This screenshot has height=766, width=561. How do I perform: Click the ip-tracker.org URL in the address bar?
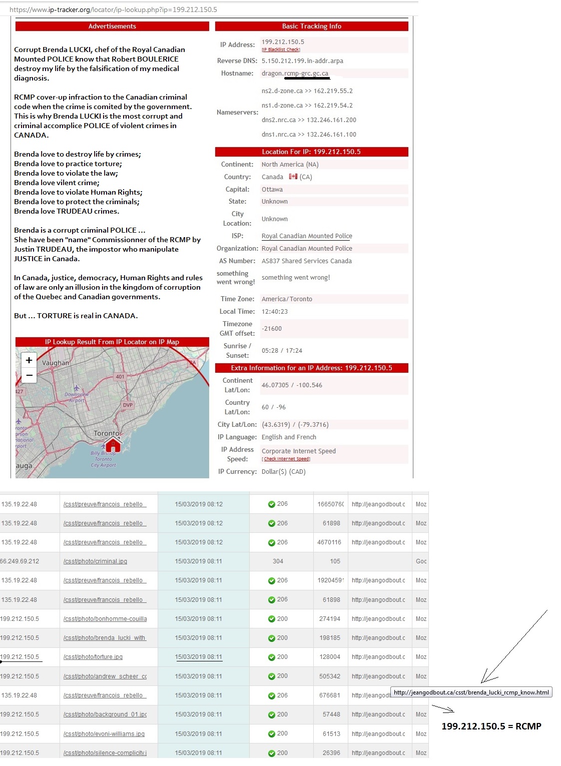113,10
